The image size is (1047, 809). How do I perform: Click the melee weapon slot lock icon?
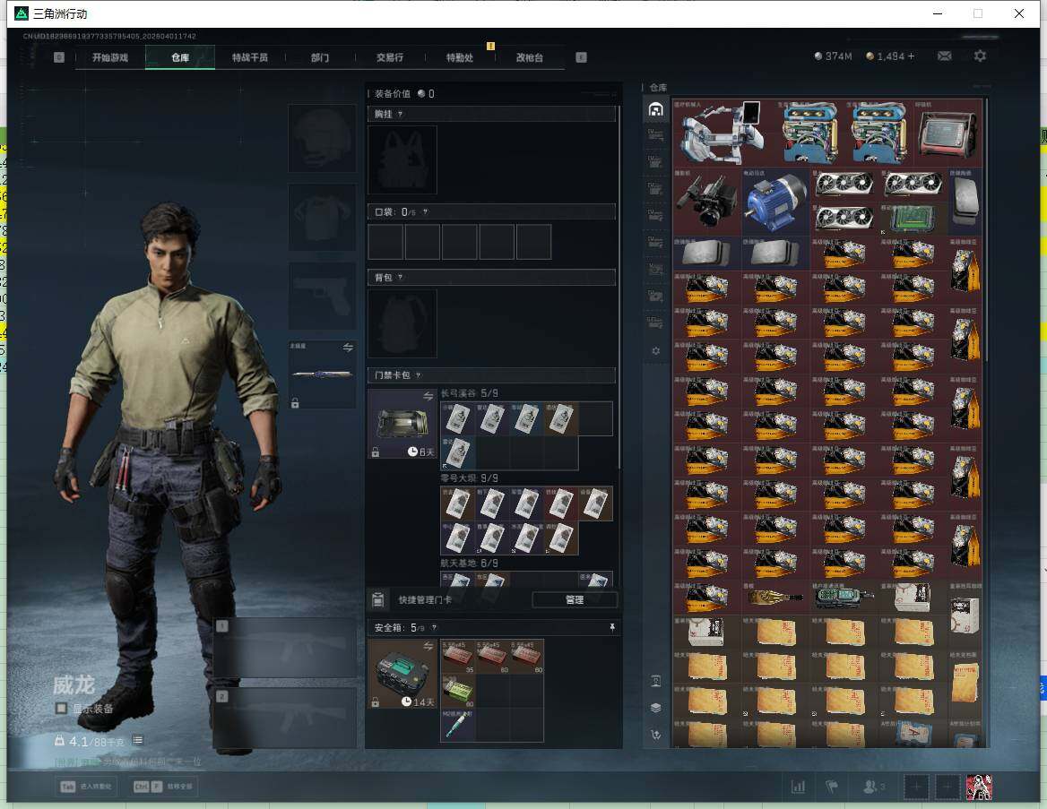tap(295, 402)
